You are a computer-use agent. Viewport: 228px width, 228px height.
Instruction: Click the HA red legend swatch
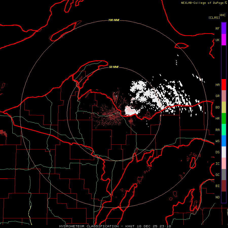point(224,85)
